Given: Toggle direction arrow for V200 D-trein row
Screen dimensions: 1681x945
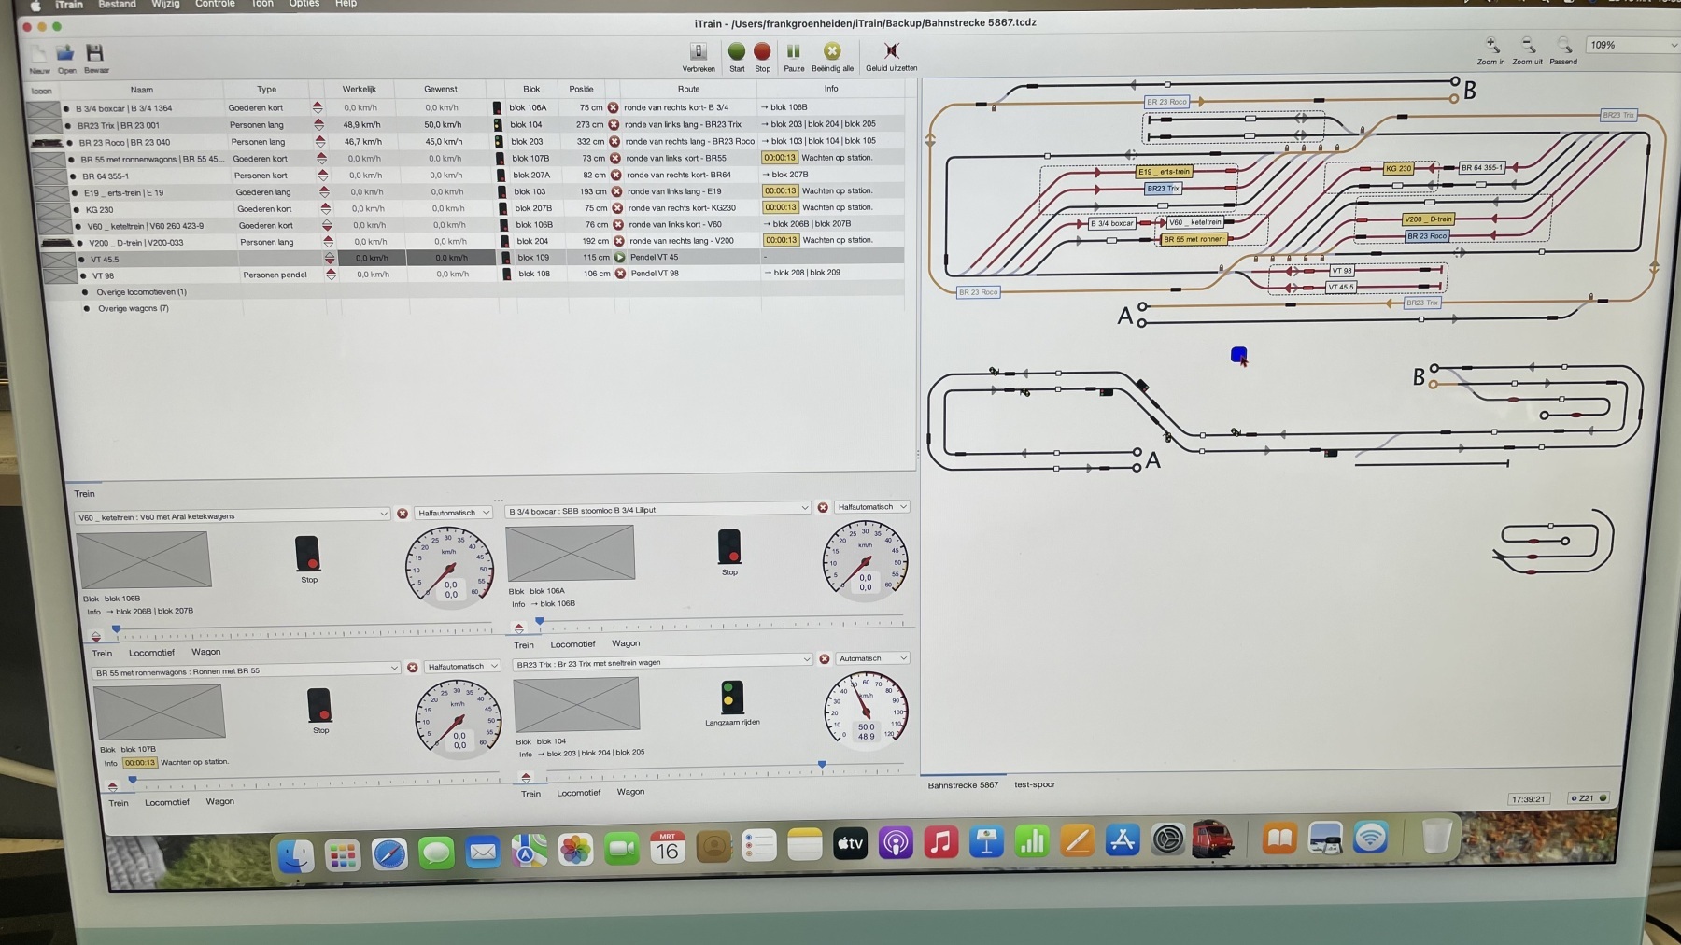Looking at the screenshot, I should (328, 242).
